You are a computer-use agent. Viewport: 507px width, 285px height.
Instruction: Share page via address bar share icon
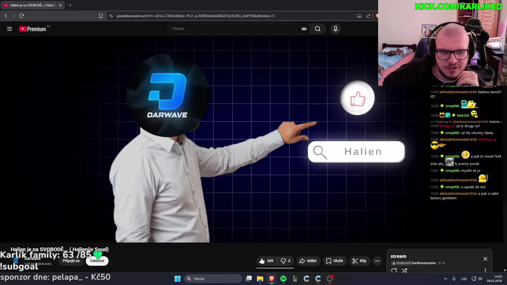pyautogui.click(x=368, y=16)
